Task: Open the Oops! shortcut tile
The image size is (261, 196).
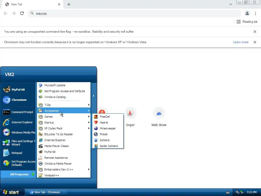Action: 130,117
